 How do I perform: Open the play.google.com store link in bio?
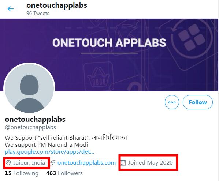(x=49, y=152)
